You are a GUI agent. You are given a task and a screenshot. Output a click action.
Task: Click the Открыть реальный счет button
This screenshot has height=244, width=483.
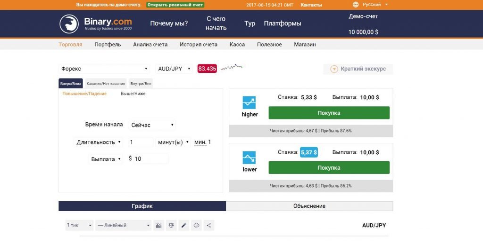pos(175,5)
